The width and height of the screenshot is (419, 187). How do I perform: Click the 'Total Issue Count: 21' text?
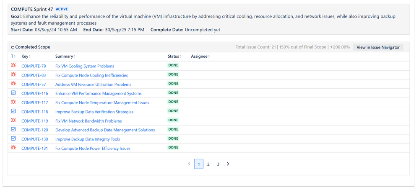click(255, 47)
